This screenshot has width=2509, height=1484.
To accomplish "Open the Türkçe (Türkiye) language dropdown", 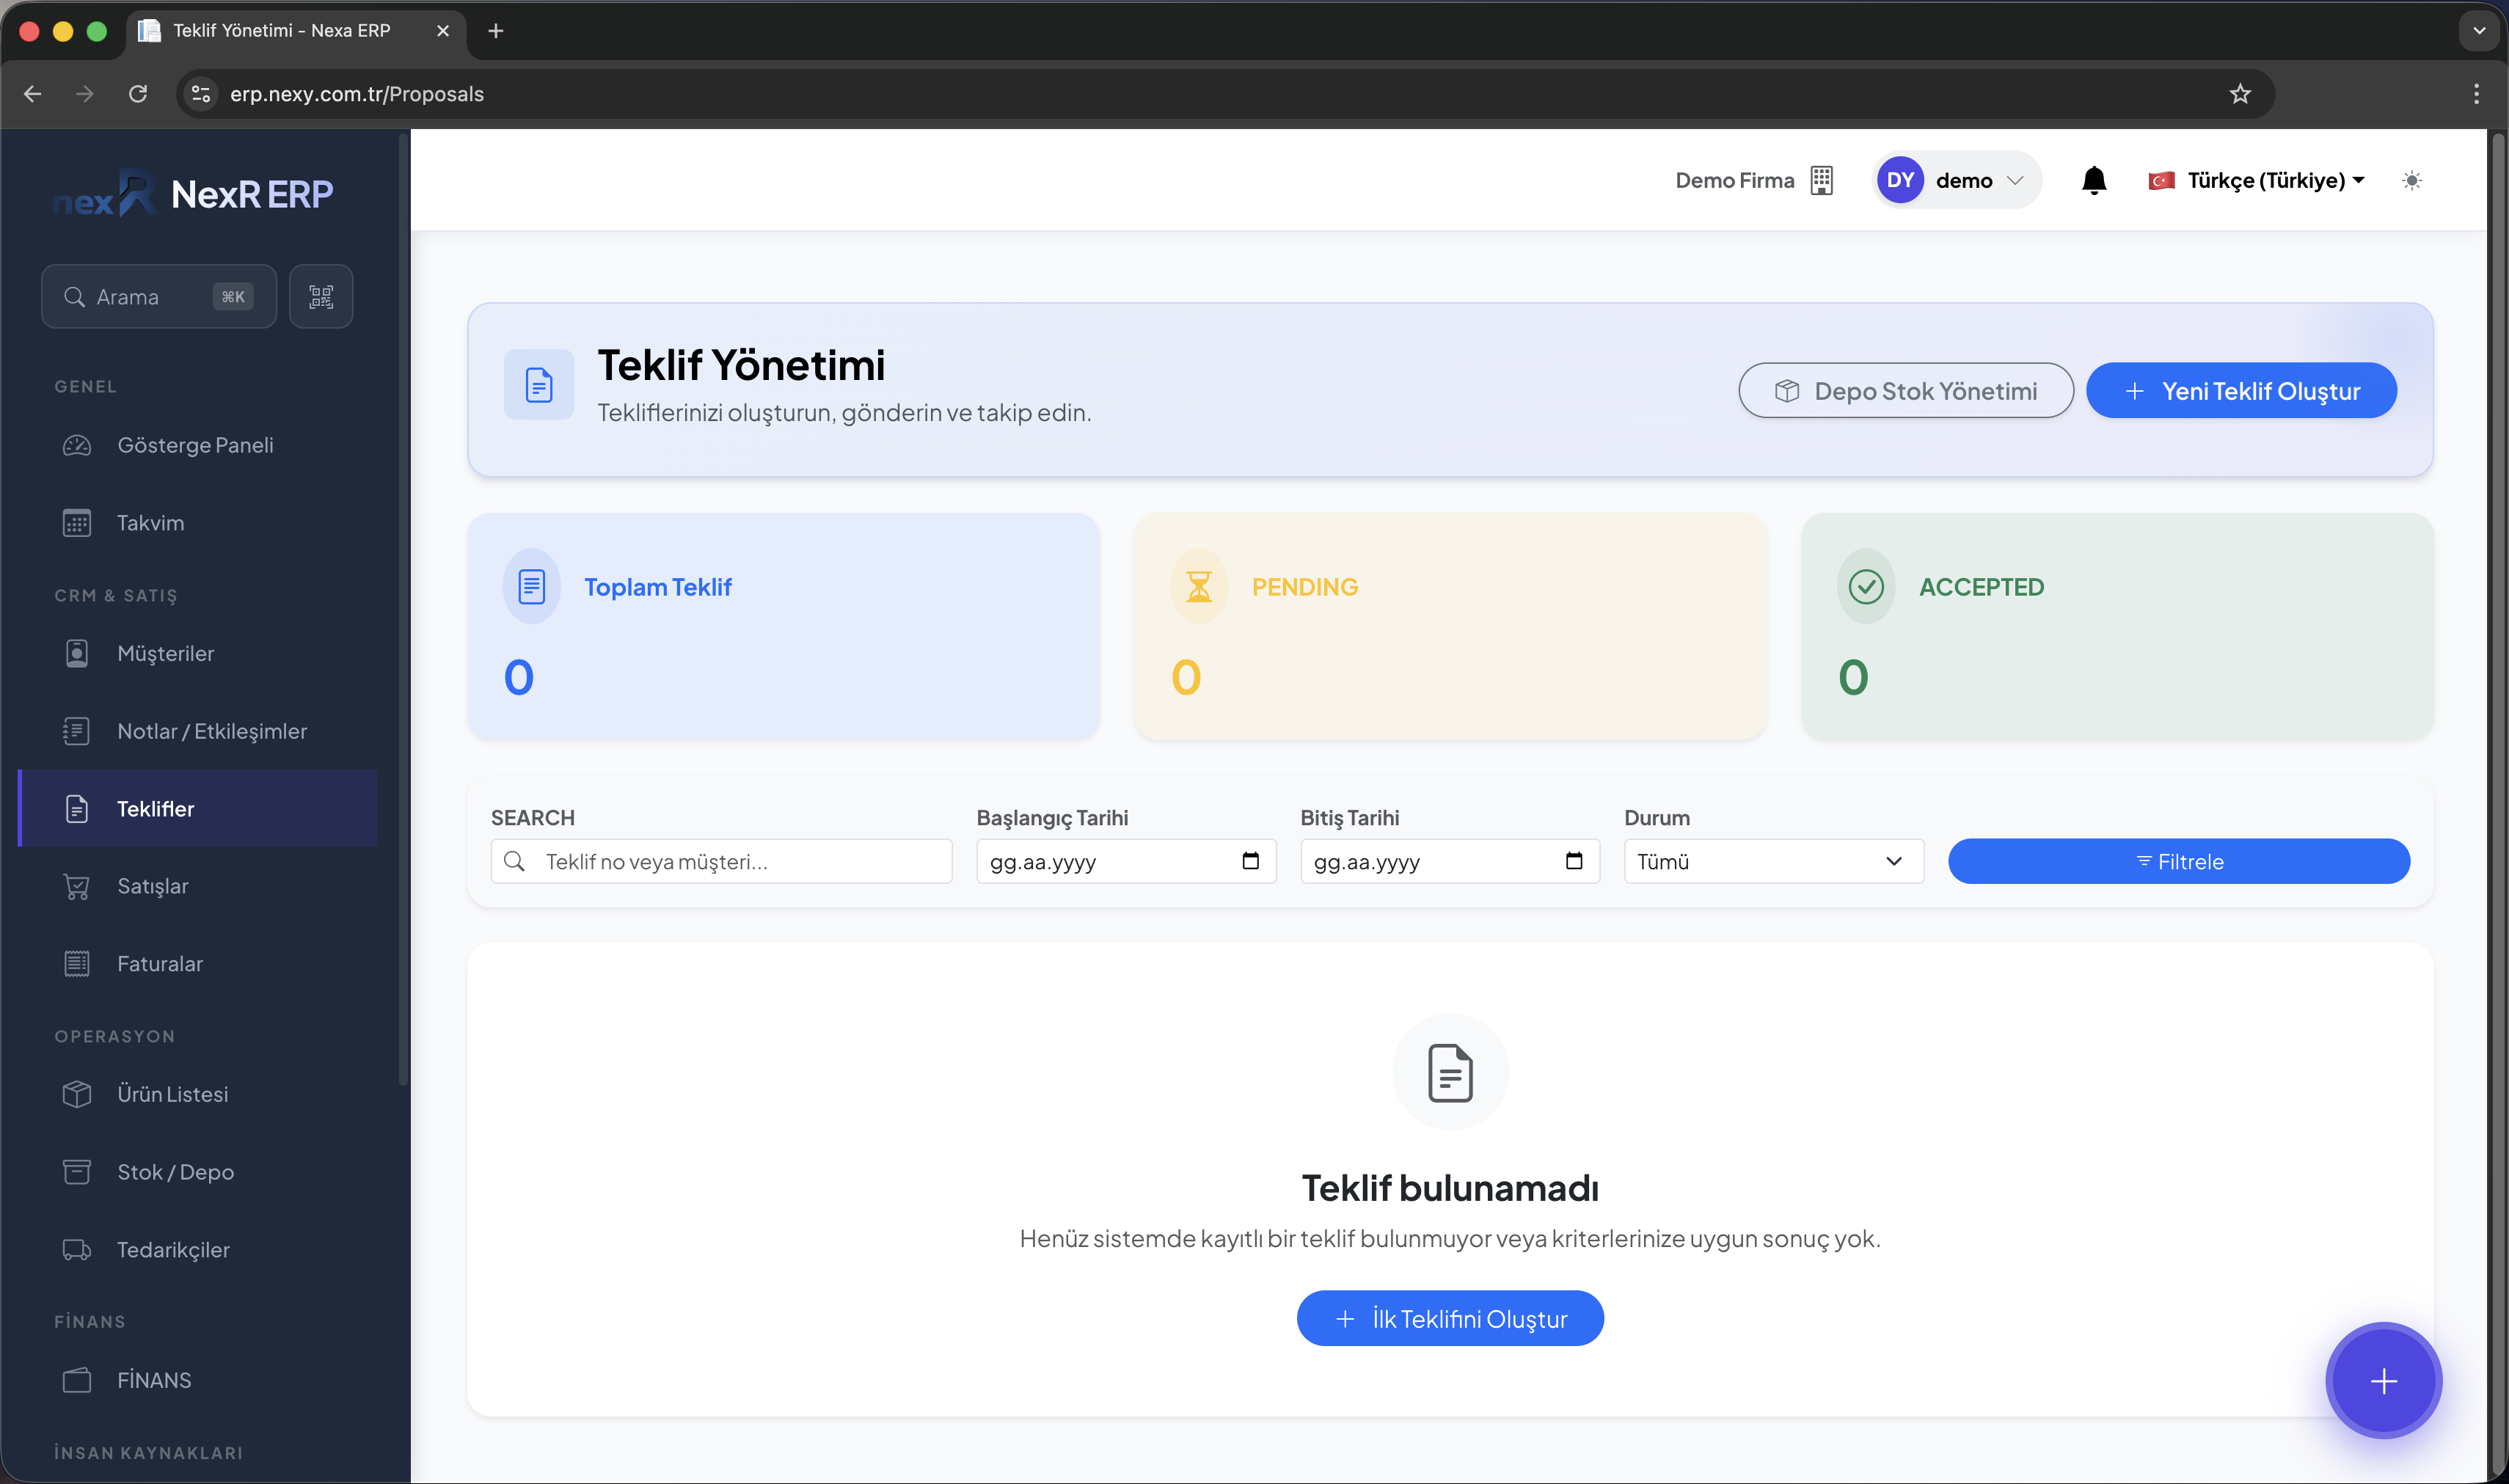I will point(2257,181).
